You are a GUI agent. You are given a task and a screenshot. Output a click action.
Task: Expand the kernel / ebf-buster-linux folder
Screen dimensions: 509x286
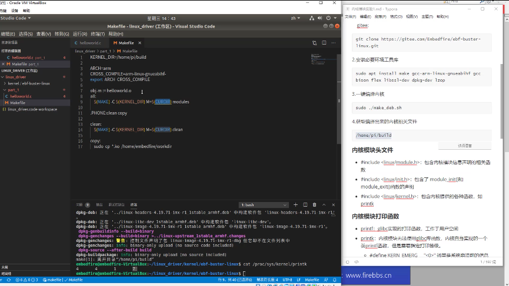coord(29,83)
